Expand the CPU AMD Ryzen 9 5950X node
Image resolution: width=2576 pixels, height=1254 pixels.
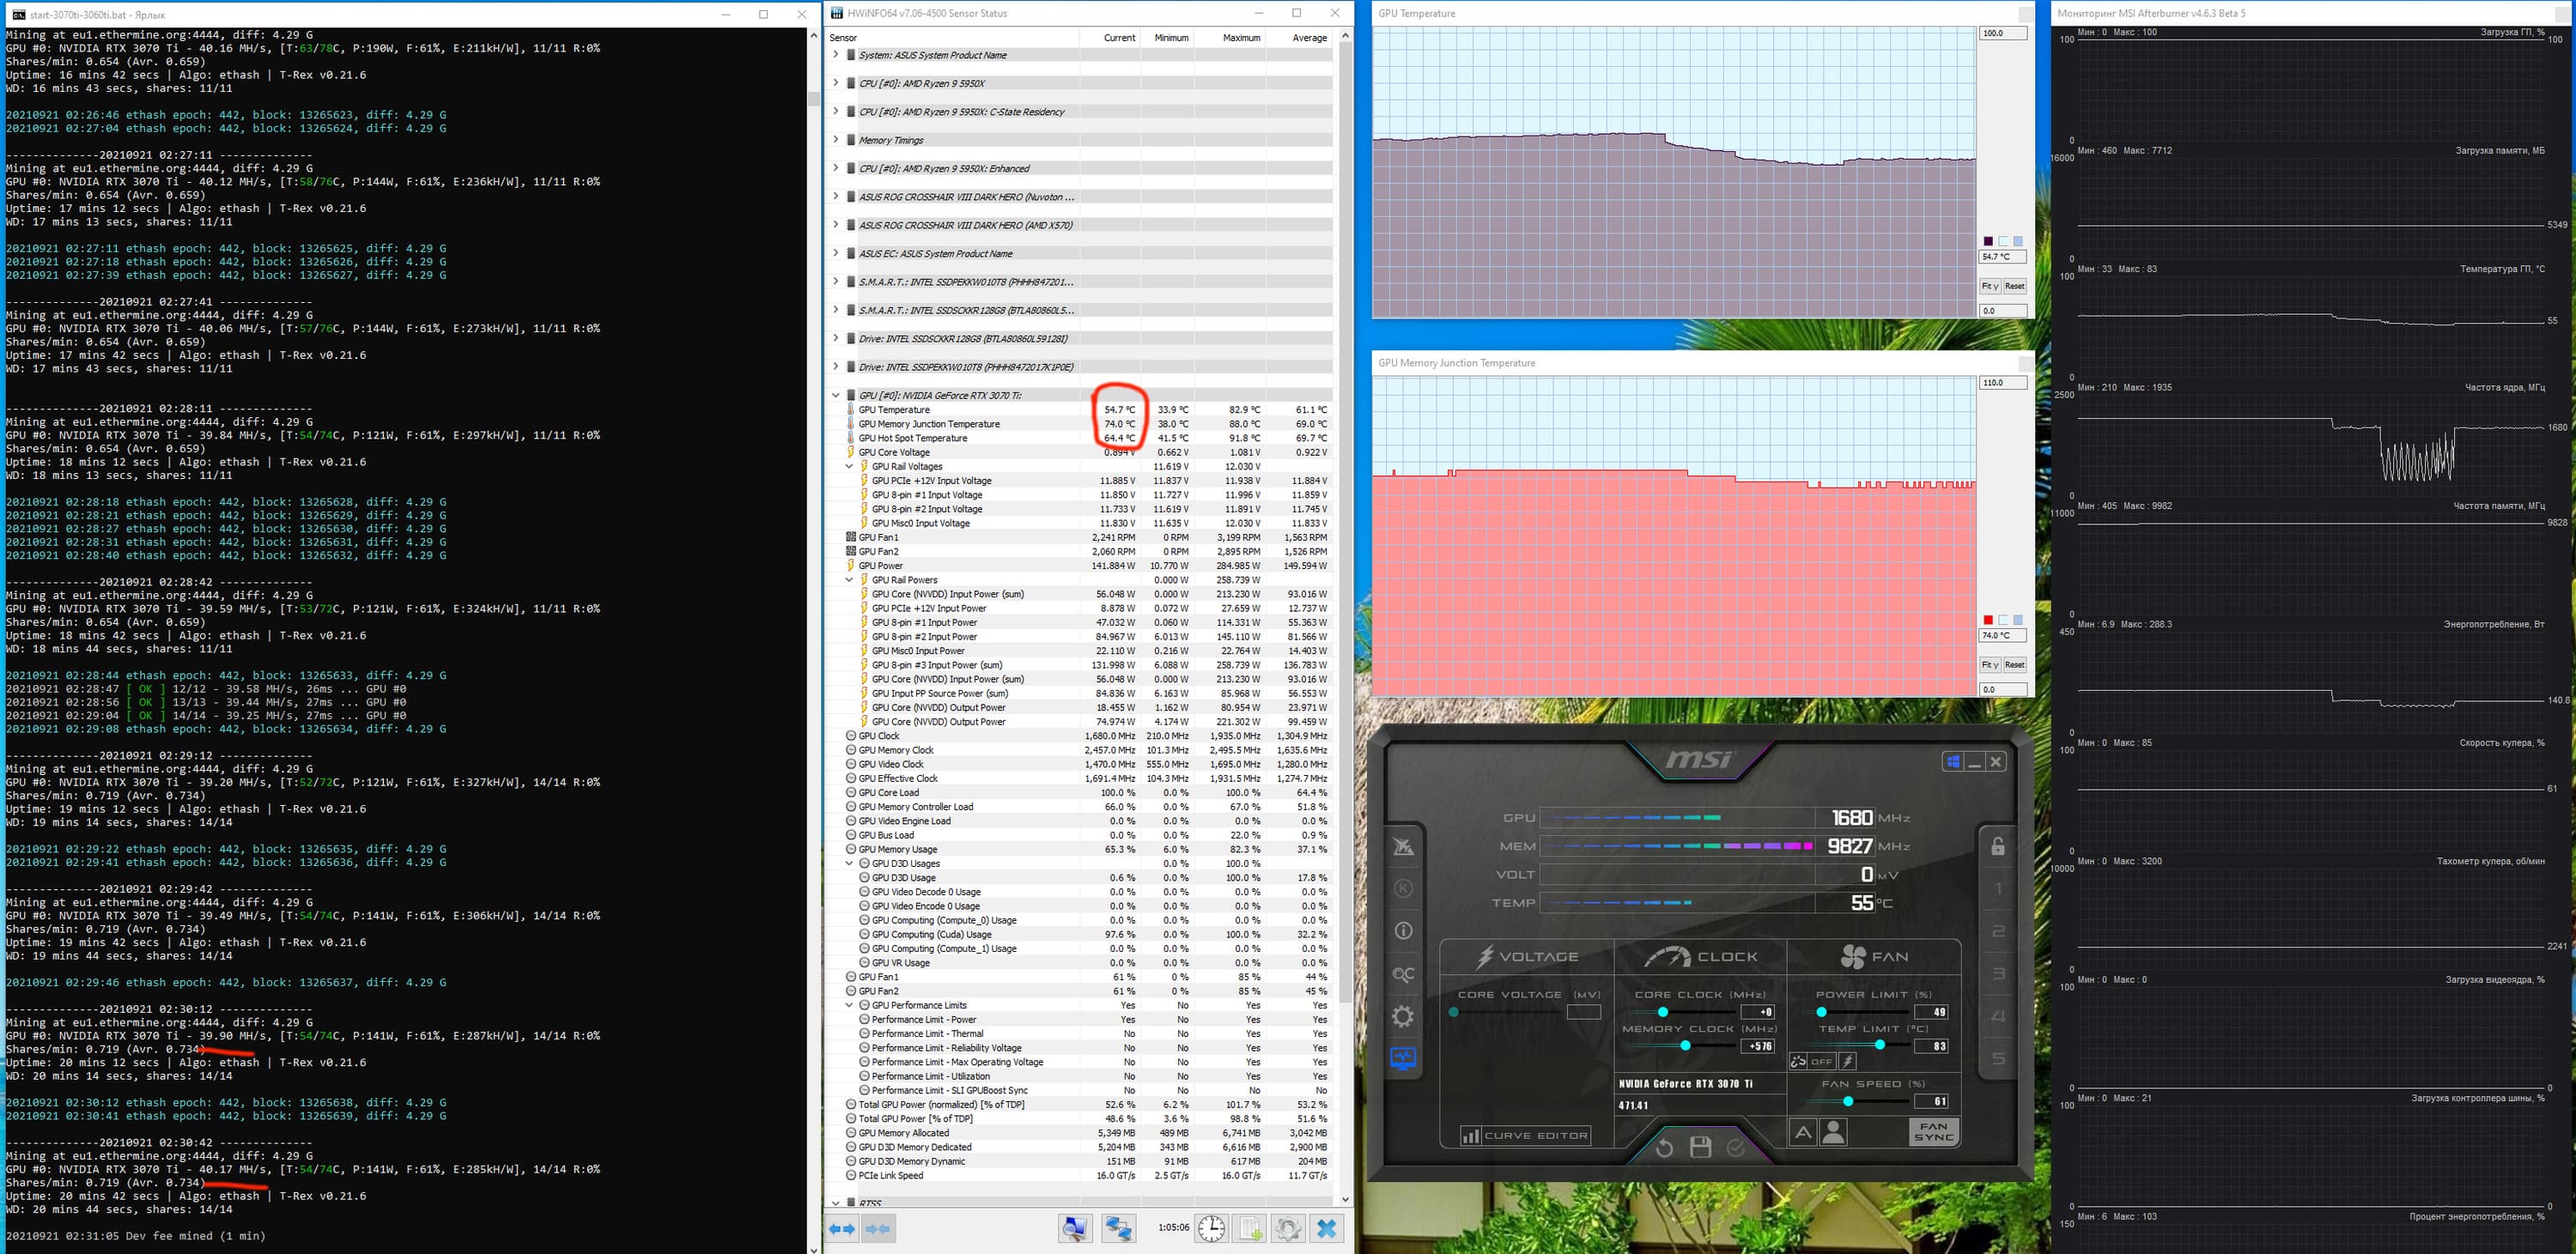[836, 83]
